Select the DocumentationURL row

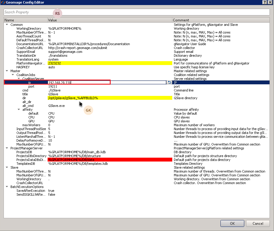pyautogui.click(x=137, y=44)
